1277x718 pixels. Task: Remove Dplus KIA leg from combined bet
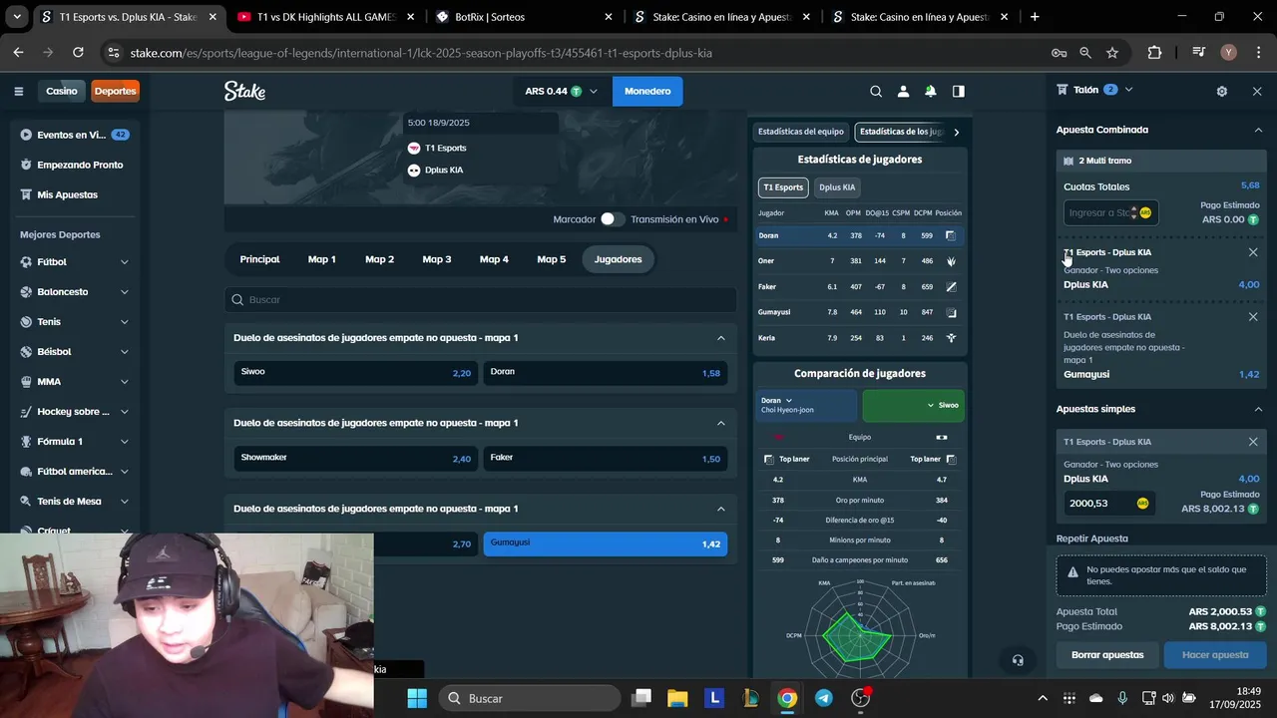1253,252
